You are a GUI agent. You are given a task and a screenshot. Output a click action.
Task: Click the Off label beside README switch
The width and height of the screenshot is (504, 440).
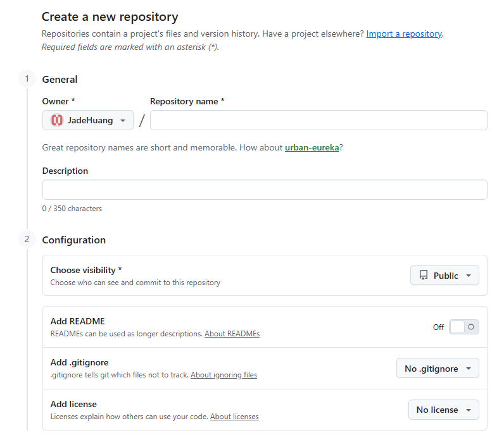pos(438,327)
